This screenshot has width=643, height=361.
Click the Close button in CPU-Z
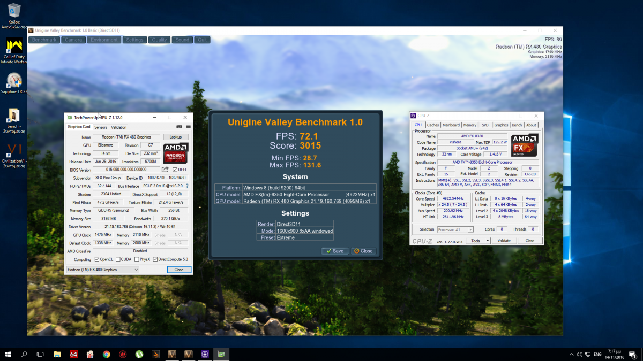(x=529, y=241)
